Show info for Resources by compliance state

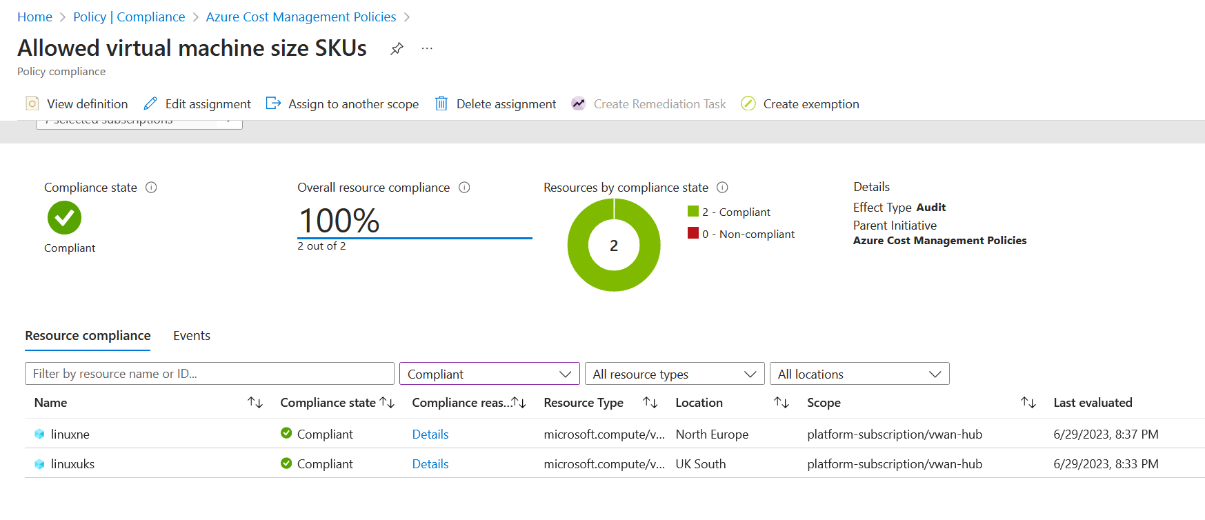(722, 188)
